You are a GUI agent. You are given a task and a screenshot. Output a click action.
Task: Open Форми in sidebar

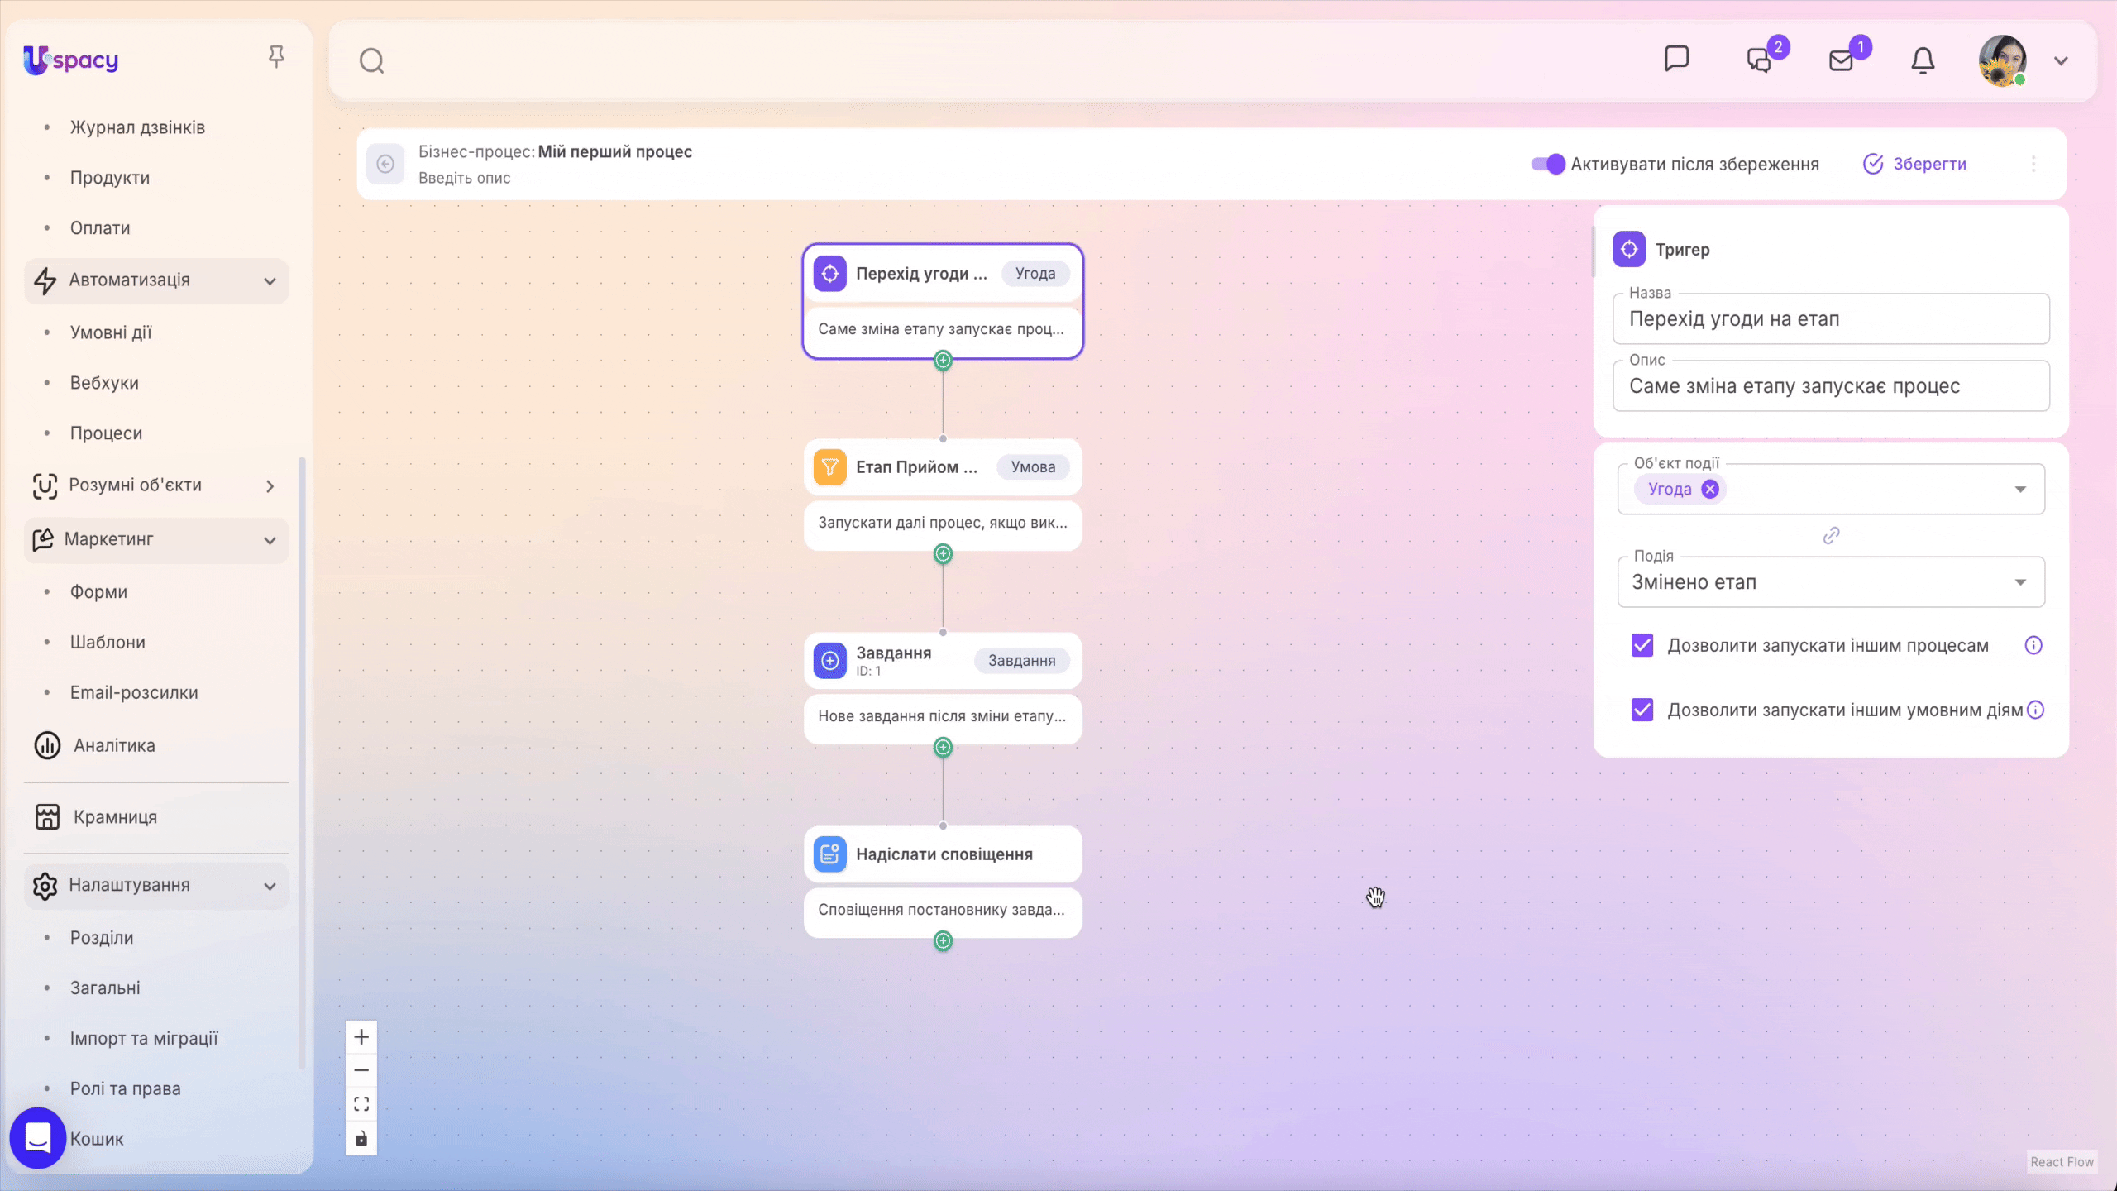pyautogui.click(x=98, y=592)
